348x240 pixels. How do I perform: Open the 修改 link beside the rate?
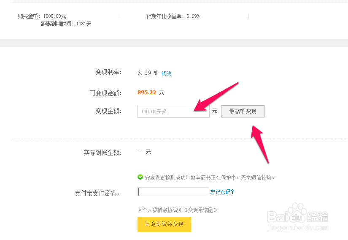coord(166,74)
